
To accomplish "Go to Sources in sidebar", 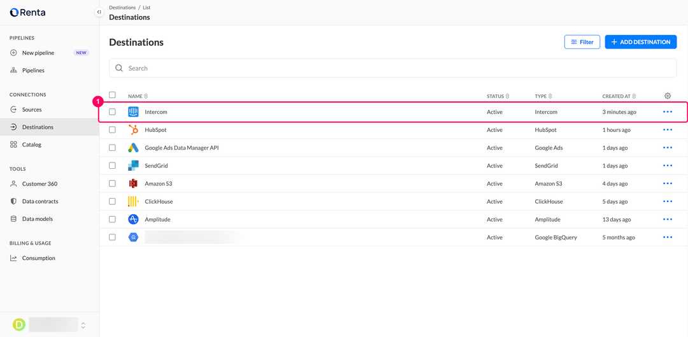I will click(49, 110).
